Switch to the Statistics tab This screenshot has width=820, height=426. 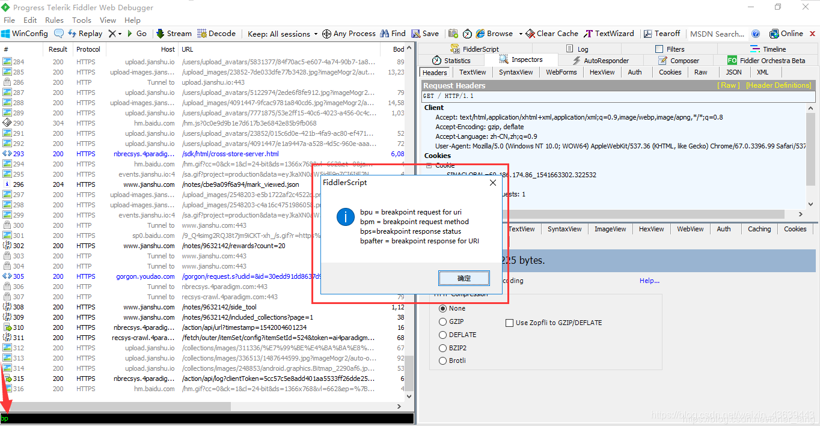point(451,60)
